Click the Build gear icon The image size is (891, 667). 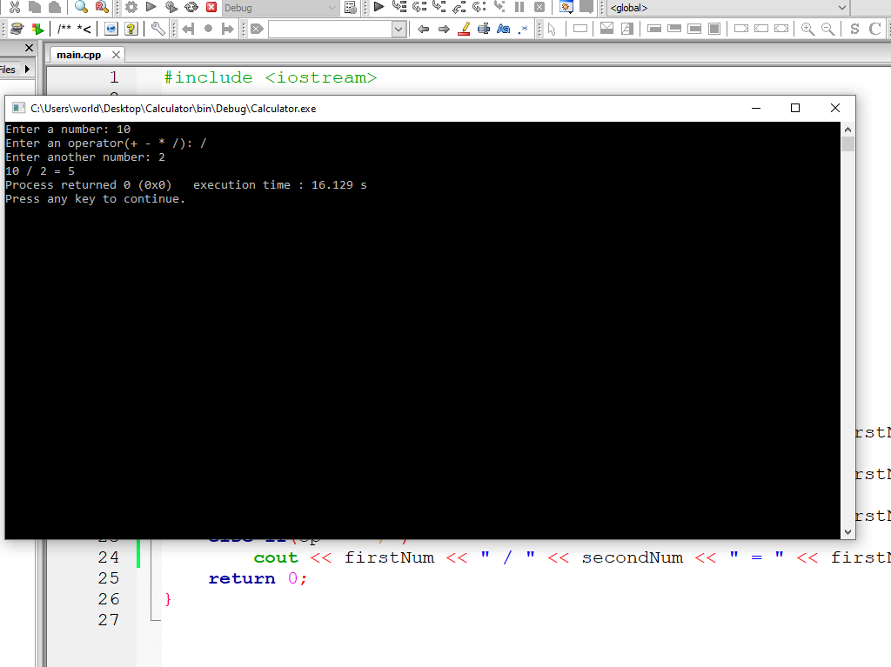coord(131,7)
